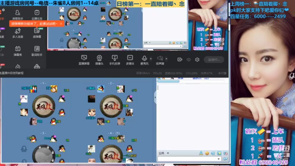Toggle the block messages icon in chat
Viewport: 295px width, 166px height.
coord(225,153)
